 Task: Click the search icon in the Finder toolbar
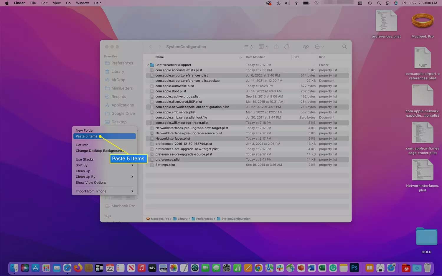tap(344, 47)
